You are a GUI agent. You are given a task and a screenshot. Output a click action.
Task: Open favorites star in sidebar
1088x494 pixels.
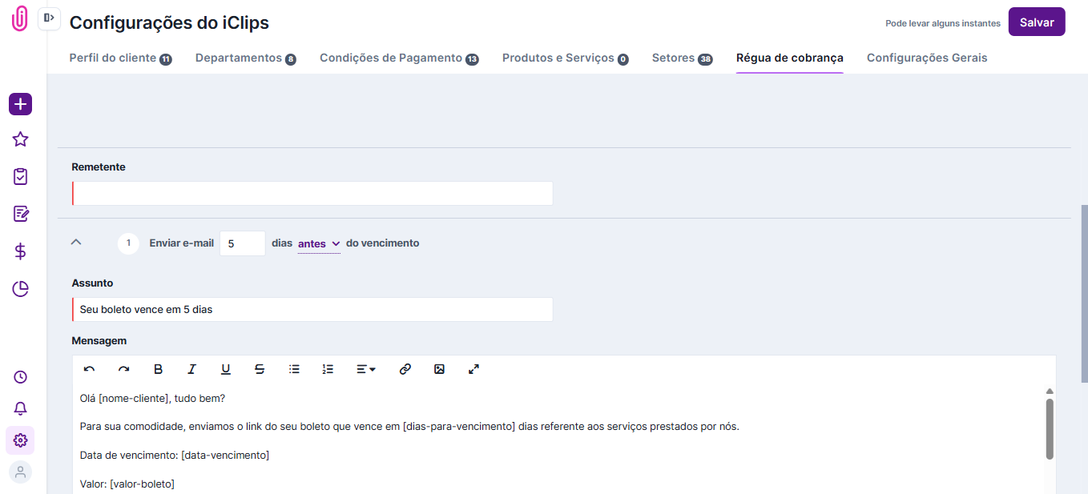point(21,139)
